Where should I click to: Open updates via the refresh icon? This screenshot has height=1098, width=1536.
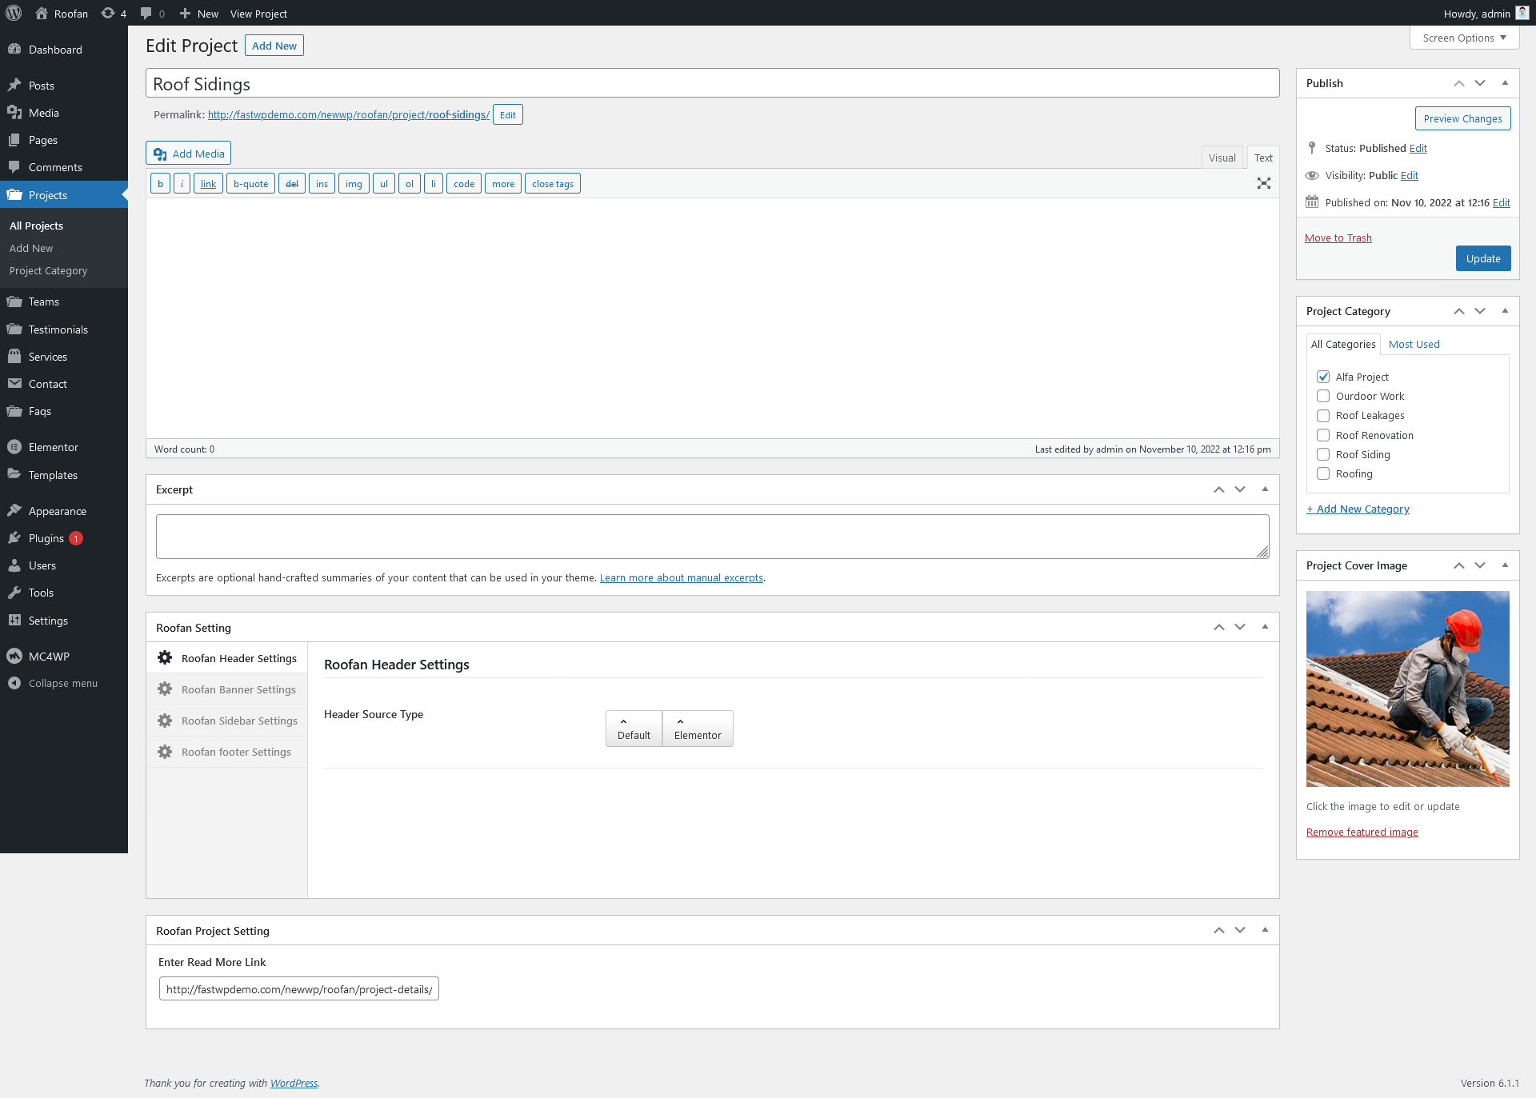click(x=108, y=13)
